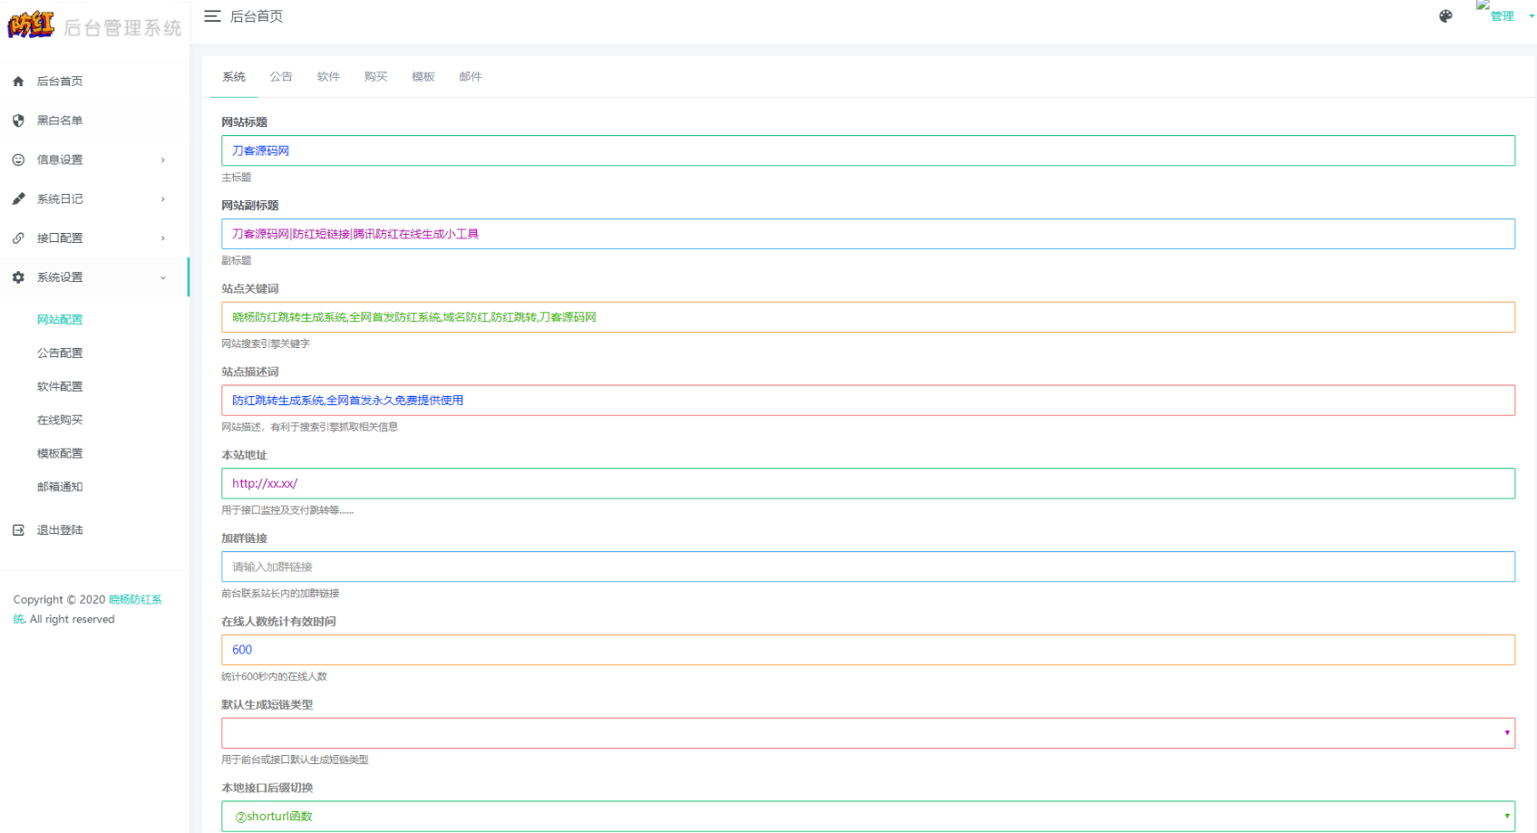The height and width of the screenshot is (833, 1537).
Task: Click the 系统设置 gear icon
Action: tap(18, 277)
